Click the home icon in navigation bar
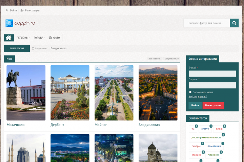This screenshot has height=162, width=244. 9,38
